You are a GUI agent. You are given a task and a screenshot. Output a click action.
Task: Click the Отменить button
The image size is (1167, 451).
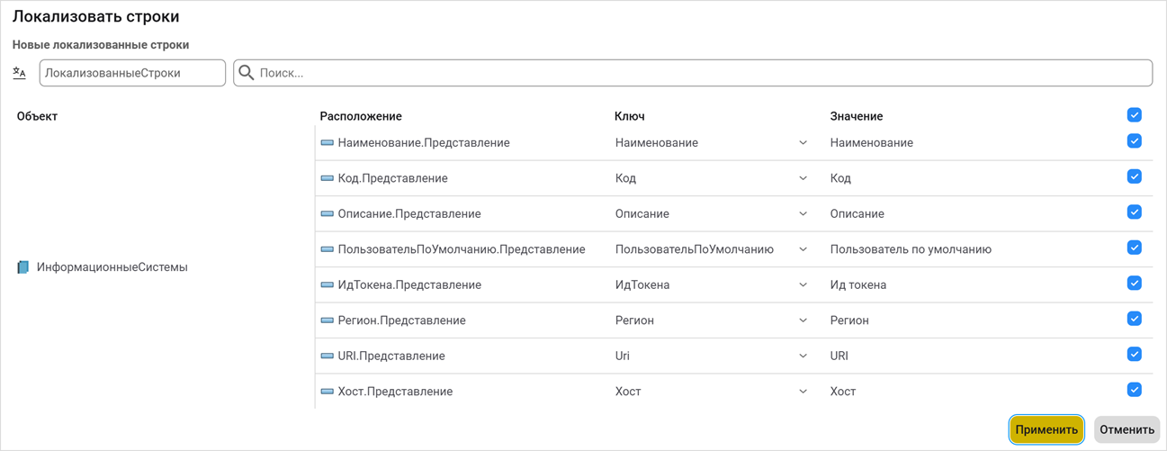tap(1127, 429)
